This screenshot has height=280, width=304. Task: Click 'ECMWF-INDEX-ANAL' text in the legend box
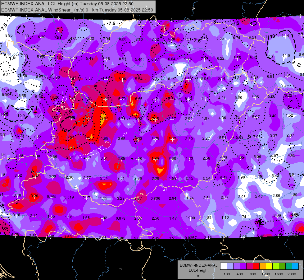[x=198, y=265]
